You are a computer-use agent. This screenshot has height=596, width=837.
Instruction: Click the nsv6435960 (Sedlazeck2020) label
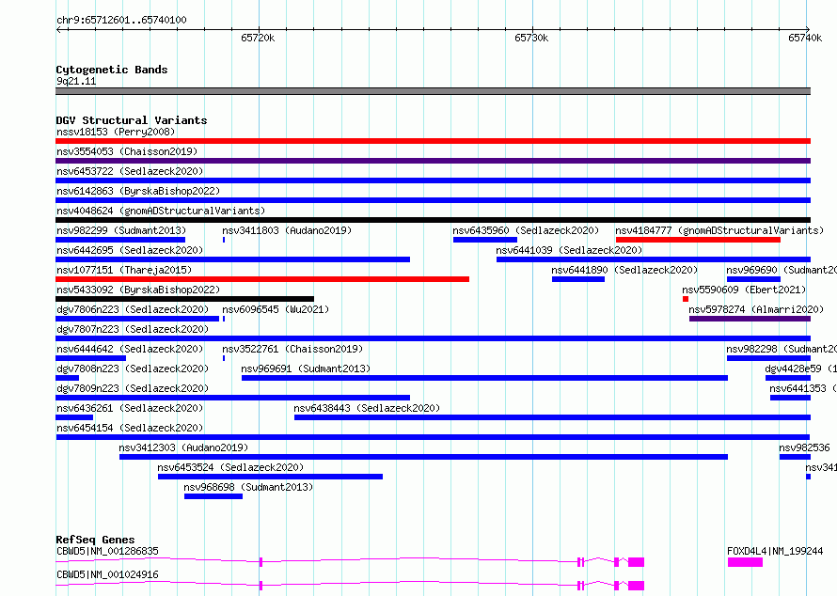[526, 230]
